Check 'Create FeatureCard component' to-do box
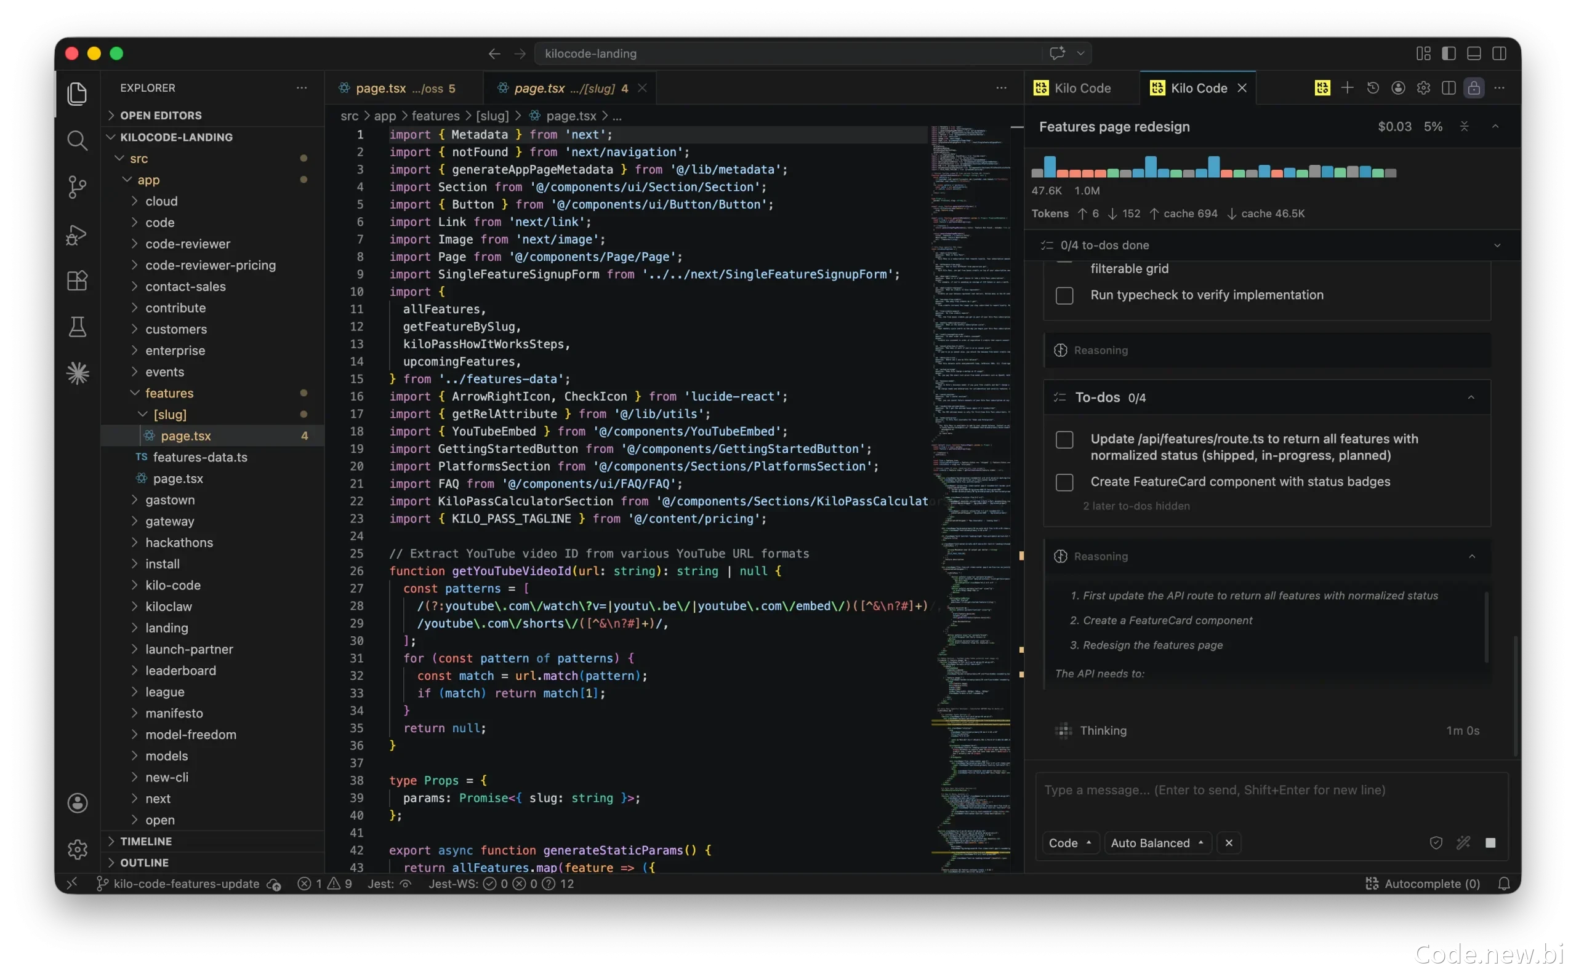Image resolution: width=1576 pixels, height=966 pixels. (1064, 482)
